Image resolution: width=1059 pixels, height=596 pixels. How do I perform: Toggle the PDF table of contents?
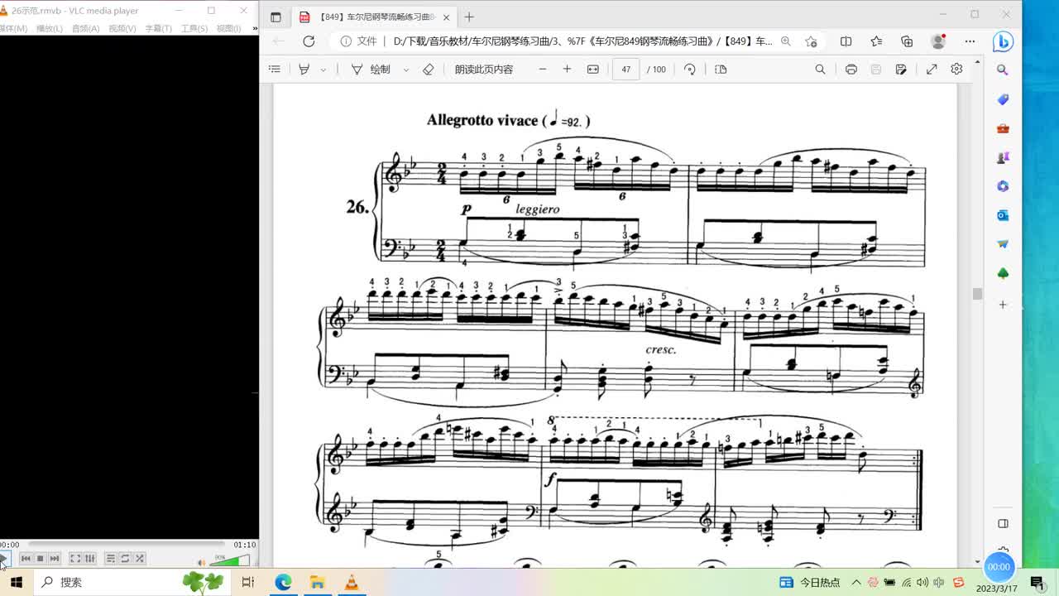tap(275, 70)
